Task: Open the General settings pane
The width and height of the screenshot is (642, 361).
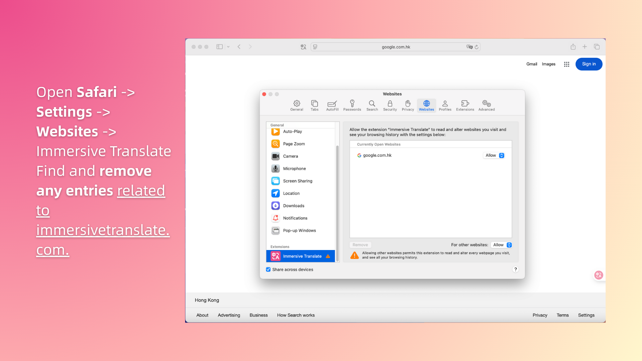Action: coord(297,105)
